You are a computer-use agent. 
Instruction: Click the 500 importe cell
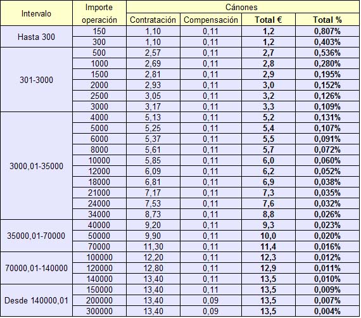(x=99, y=53)
